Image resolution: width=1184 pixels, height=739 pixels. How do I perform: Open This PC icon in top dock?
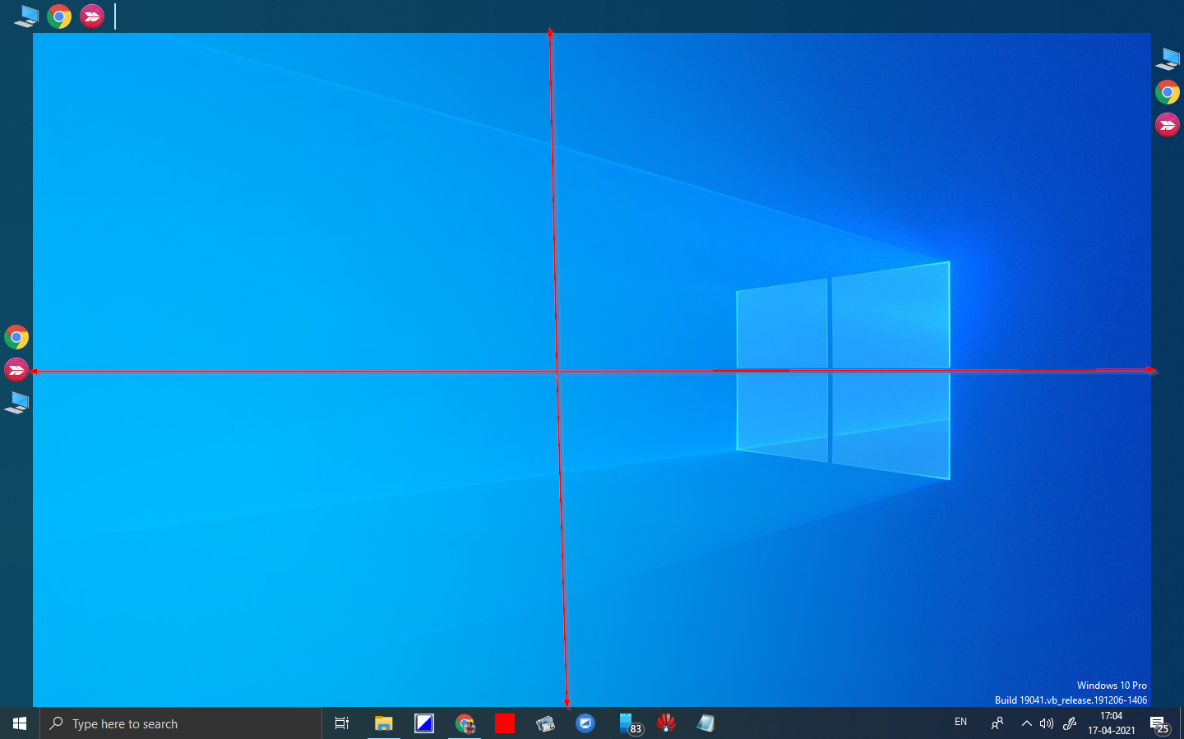tap(26, 16)
